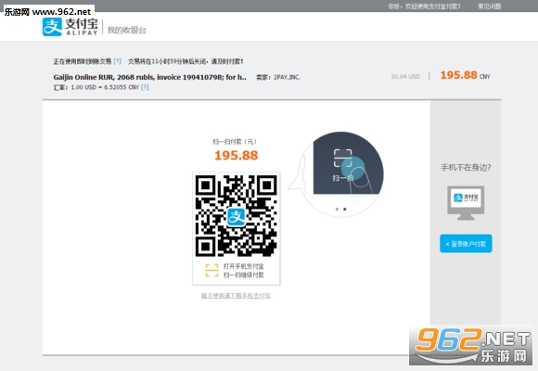The width and height of the screenshot is (538, 371).
Task: Click the computer monitor Alipay icon
Action: (x=466, y=203)
